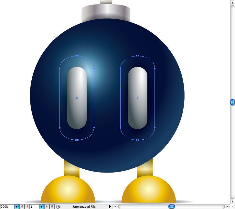Click the vertical scrollbar thumb
Image resolution: width=235 pixels, height=209 pixels.
232,102
